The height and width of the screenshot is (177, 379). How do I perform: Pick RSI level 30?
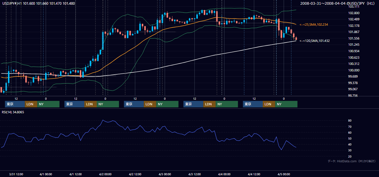pyautogui.click(x=350, y=150)
